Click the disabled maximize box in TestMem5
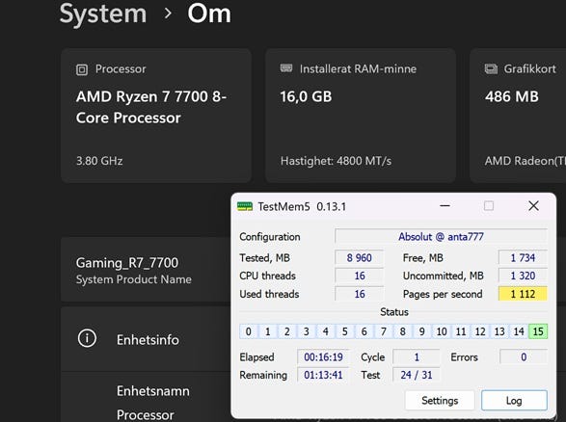 coord(489,206)
